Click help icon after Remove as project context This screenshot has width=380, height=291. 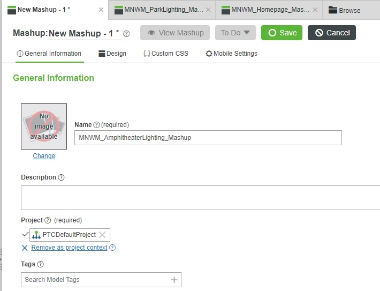[x=112, y=248]
